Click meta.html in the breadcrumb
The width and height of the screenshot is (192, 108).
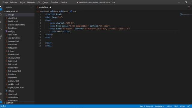tap(44, 11)
